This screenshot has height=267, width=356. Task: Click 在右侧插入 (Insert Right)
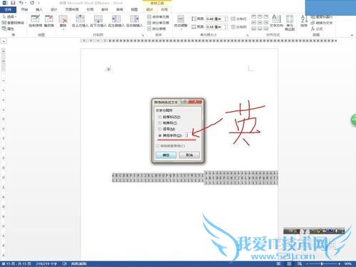[135, 21]
